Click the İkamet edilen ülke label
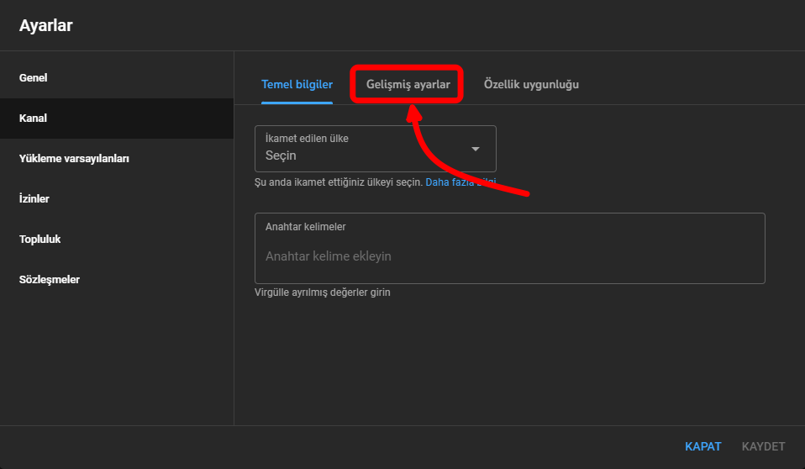Image resolution: width=805 pixels, height=469 pixels. (307, 139)
